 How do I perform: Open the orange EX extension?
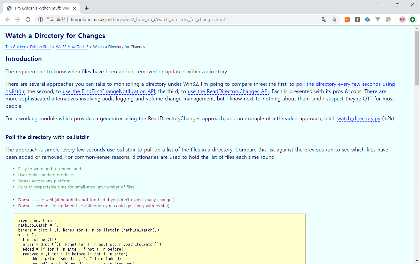coord(347,19)
